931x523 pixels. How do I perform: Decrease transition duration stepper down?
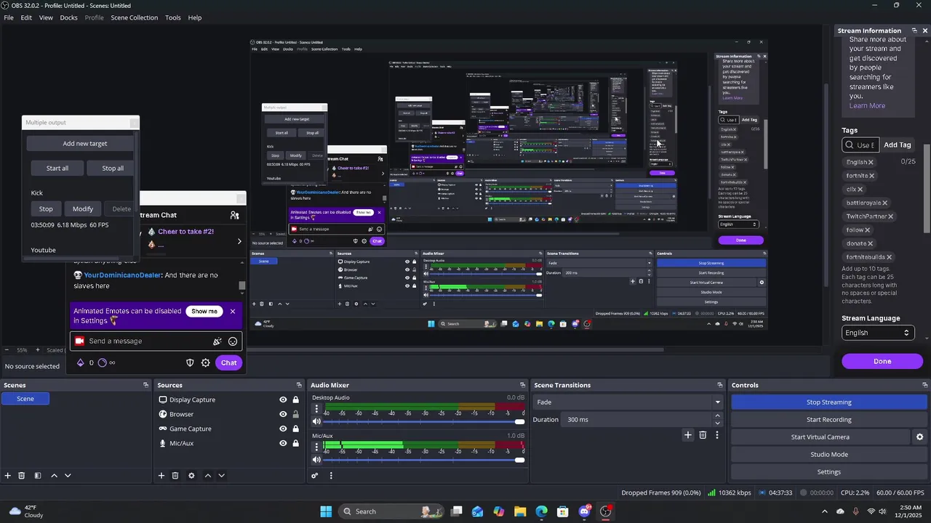point(717,423)
